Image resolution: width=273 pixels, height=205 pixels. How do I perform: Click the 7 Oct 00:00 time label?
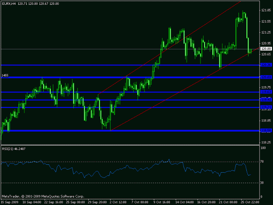pos(140,202)
